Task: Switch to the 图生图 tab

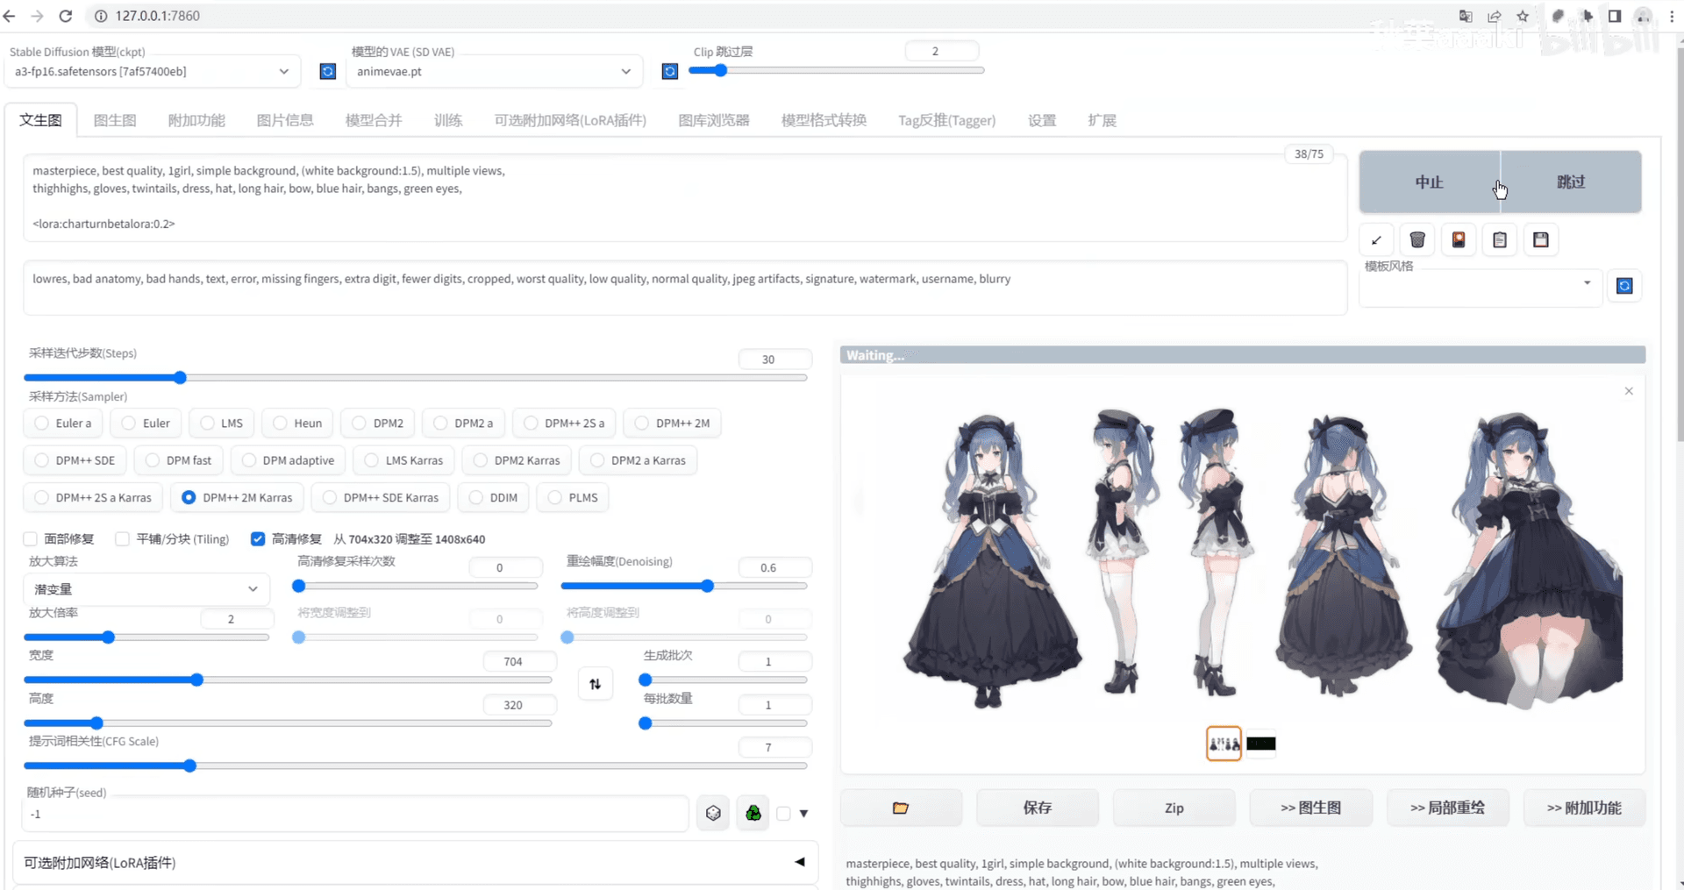Action: click(x=115, y=120)
